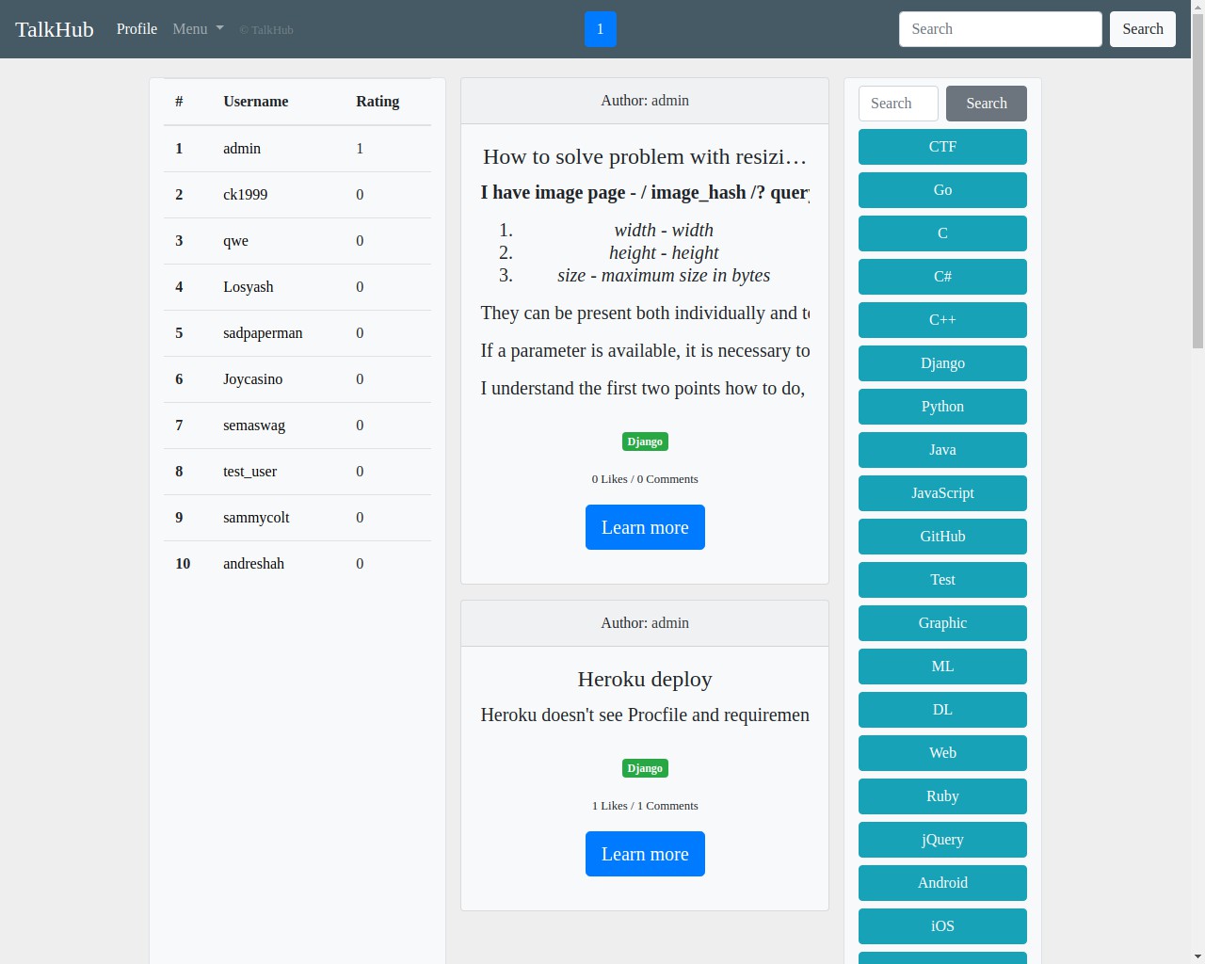Focus the navbar Search input field
The height and width of the screenshot is (964, 1205).
[x=1000, y=29]
